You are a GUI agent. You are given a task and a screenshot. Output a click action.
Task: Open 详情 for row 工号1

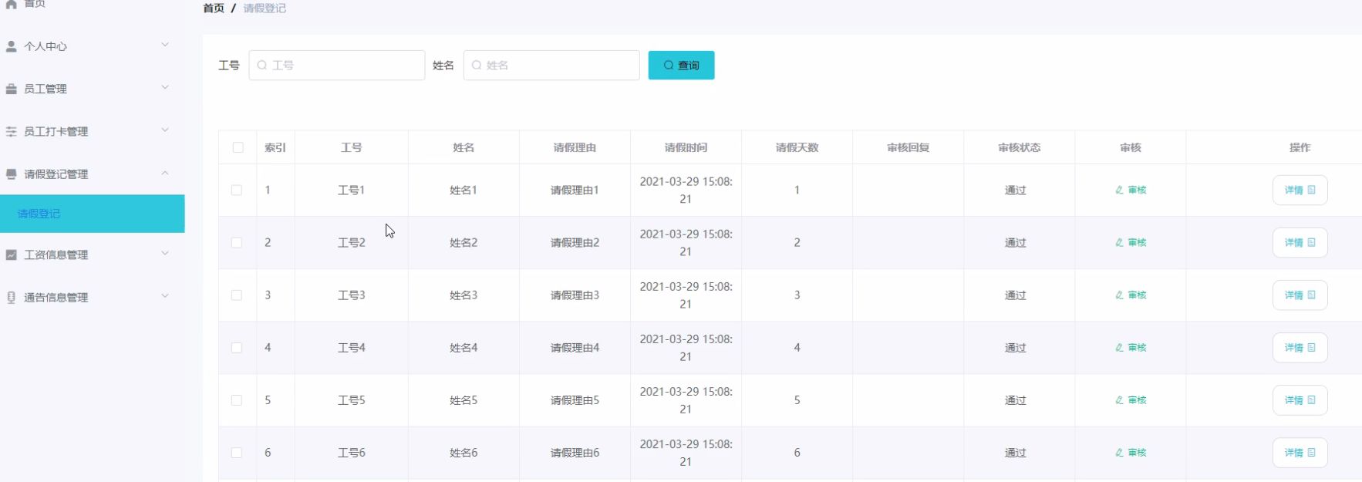tap(1300, 190)
